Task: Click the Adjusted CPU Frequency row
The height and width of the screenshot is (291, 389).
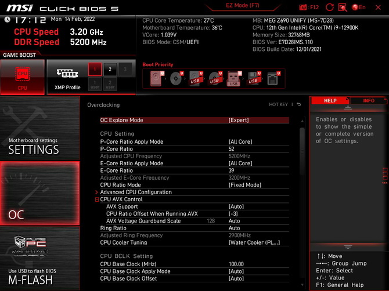Action: point(195,156)
